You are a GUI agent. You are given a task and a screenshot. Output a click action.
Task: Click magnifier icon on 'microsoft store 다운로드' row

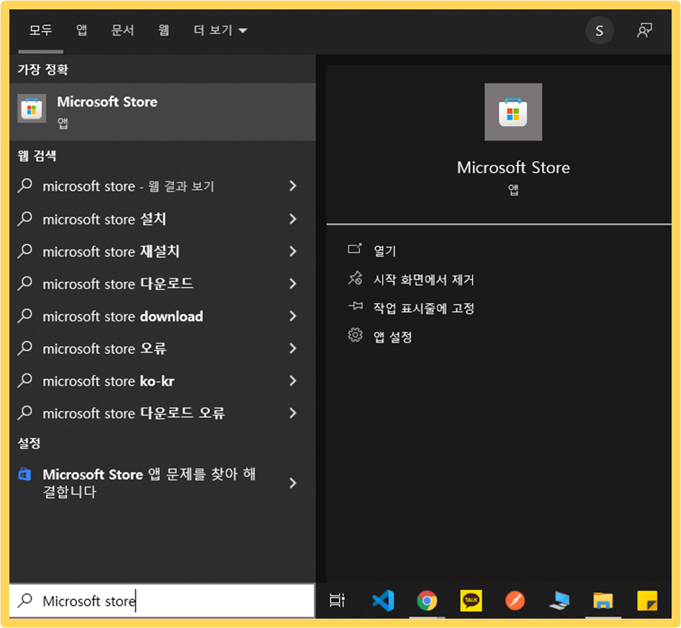tap(25, 284)
